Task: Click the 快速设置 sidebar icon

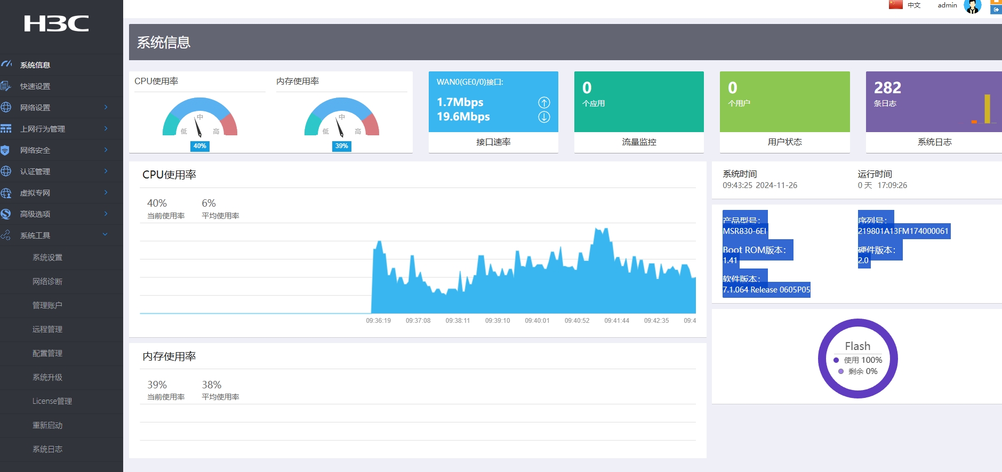Action: (6, 86)
